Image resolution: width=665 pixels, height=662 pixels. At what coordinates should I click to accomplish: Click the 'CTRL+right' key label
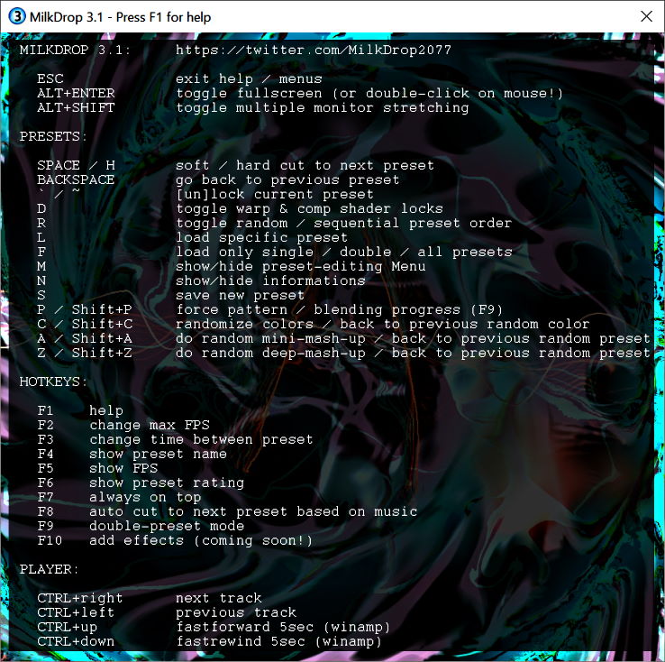[x=80, y=598]
